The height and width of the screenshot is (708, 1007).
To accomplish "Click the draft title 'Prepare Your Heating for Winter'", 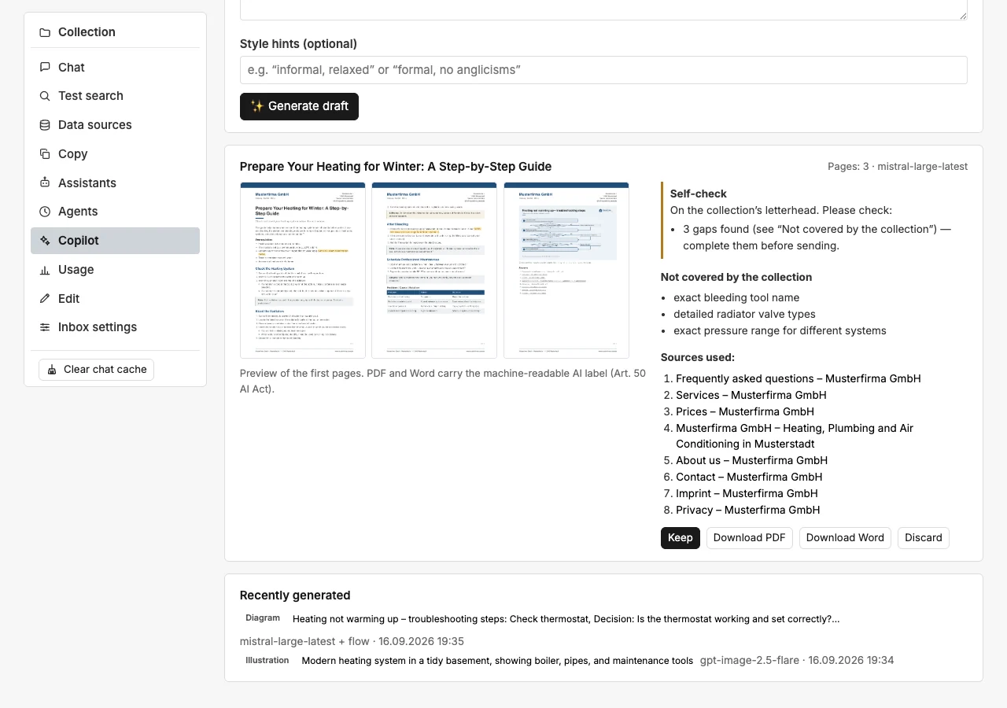I will coord(396,167).
